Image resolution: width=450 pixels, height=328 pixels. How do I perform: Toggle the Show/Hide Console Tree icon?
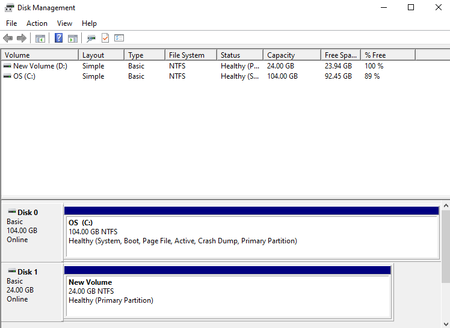(x=40, y=38)
